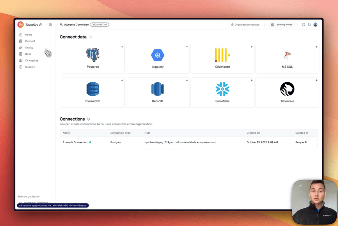Open the MS SQL connector
Viewport: 338px width, 226px height.
(287, 58)
